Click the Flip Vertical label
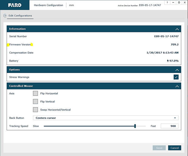The image size is (188, 156). (47, 102)
